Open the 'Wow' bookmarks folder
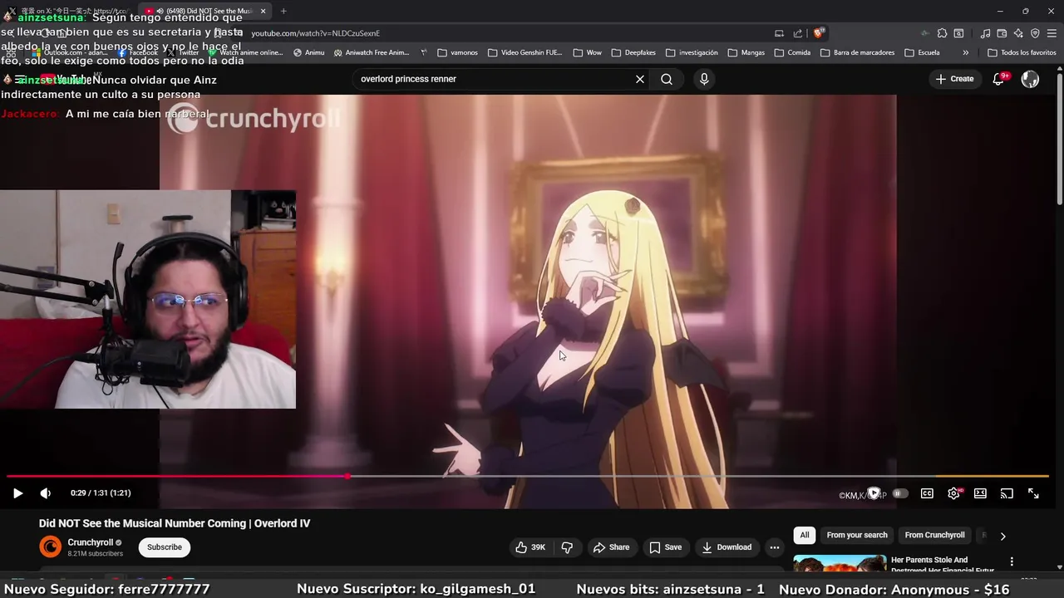1064x598 pixels. pyautogui.click(x=587, y=52)
